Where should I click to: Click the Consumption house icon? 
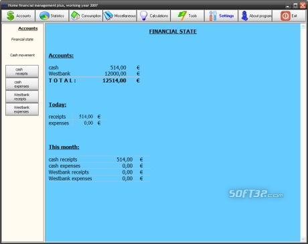point(75,16)
